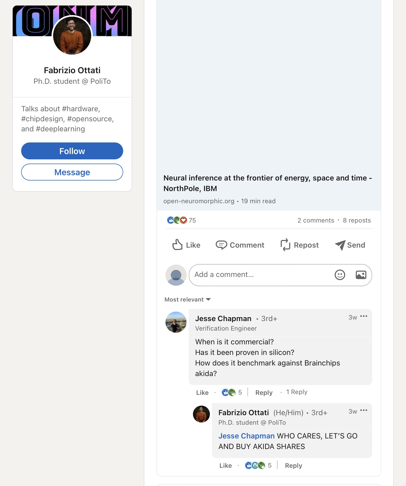Follow Fabrizio Ottati
Image resolution: width=406 pixels, height=486 pixels.
[x=72, y=151]
